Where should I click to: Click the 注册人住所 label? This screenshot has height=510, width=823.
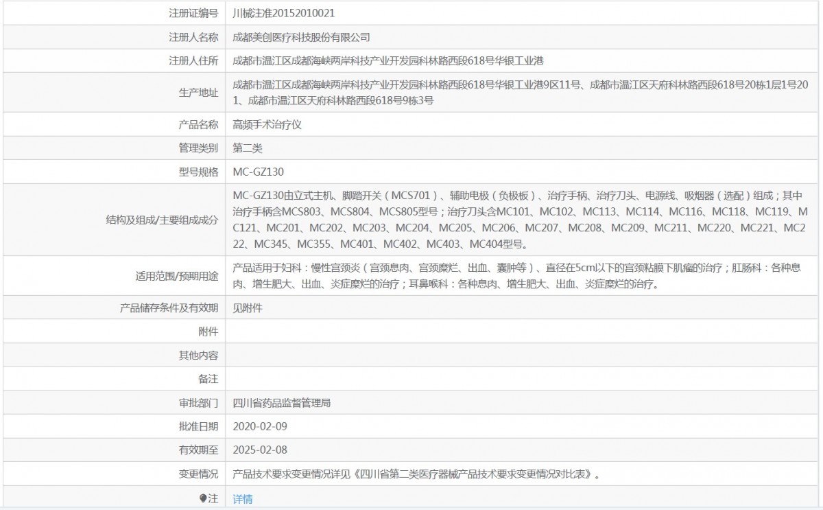click(x=193, y=60)
